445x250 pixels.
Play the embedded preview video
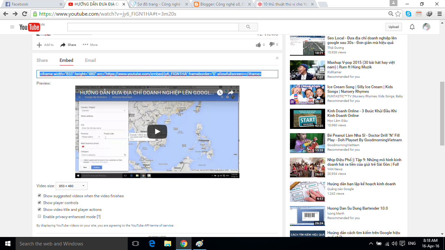pyautogui.click(x=157, y=132)
